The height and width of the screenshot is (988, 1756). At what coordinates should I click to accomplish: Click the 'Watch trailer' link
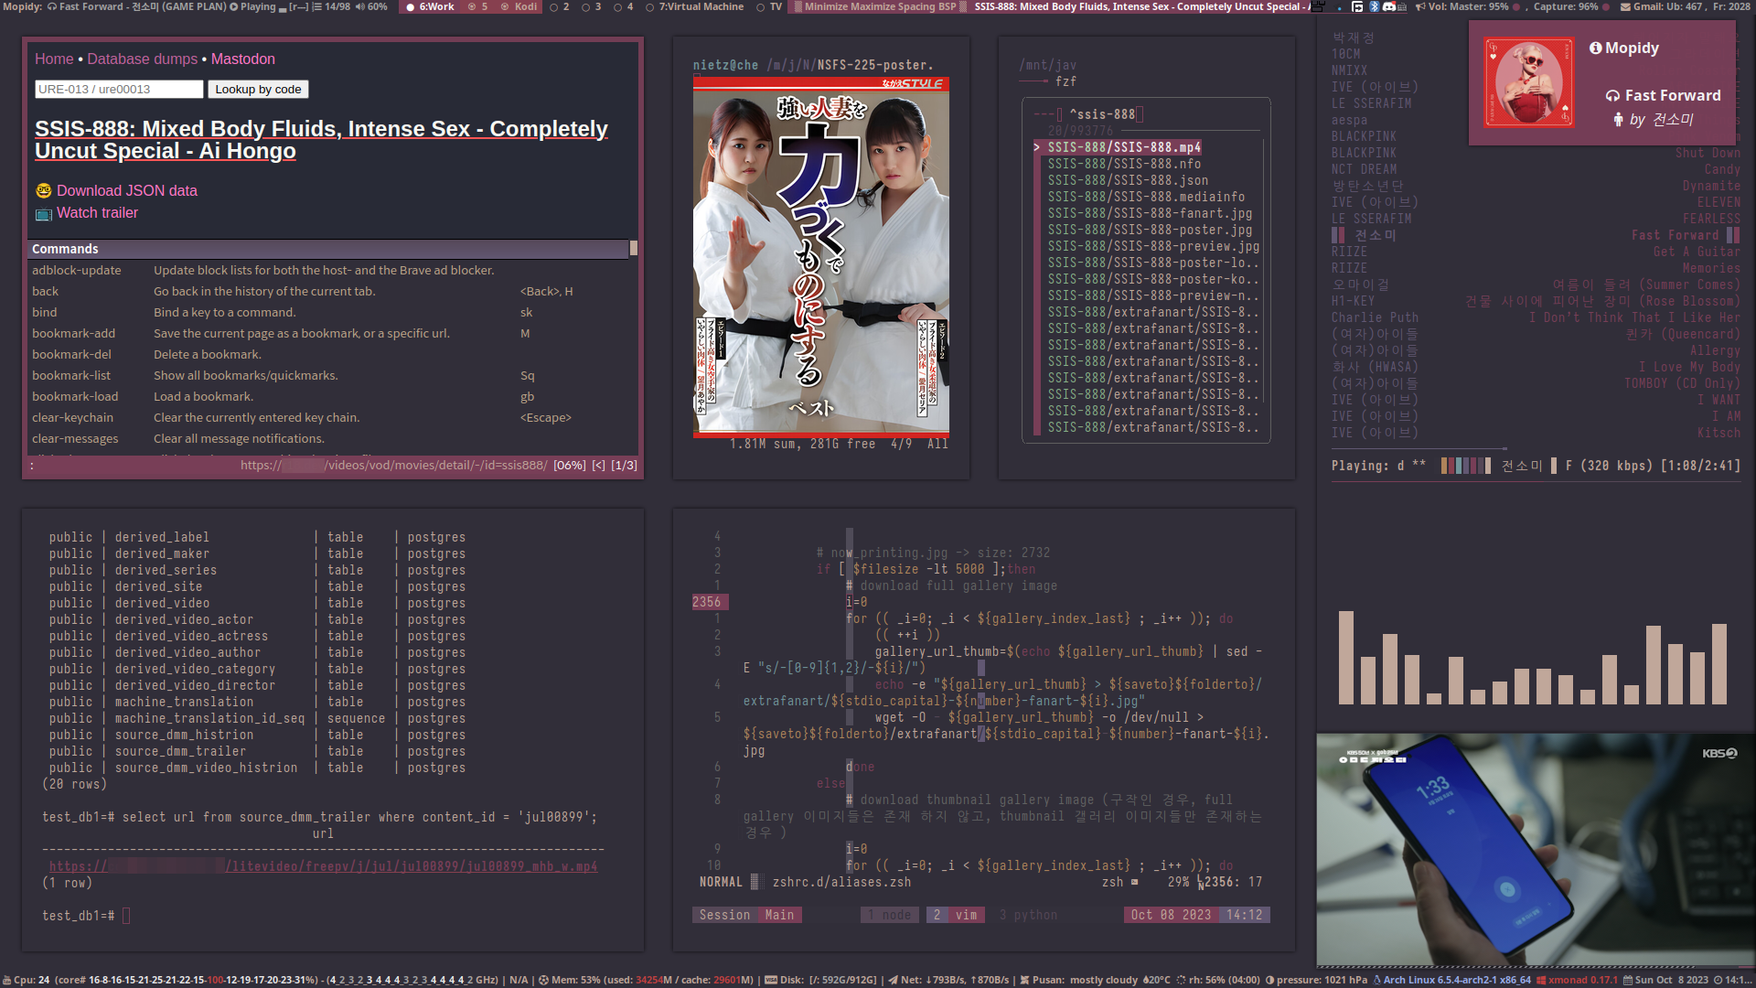pos(97,212)
